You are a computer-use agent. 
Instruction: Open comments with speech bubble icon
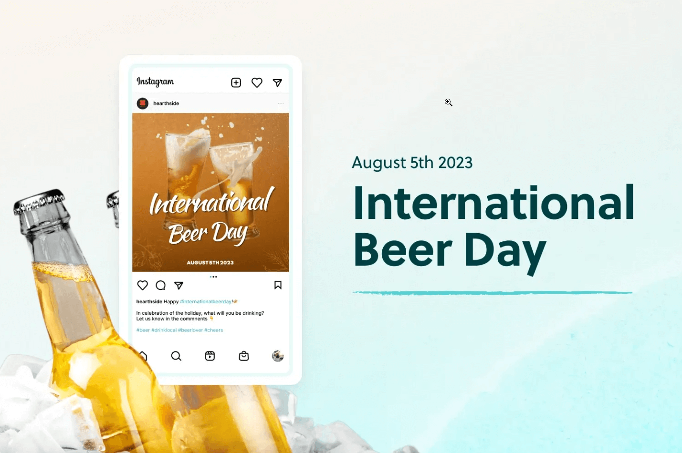point(161,285)
